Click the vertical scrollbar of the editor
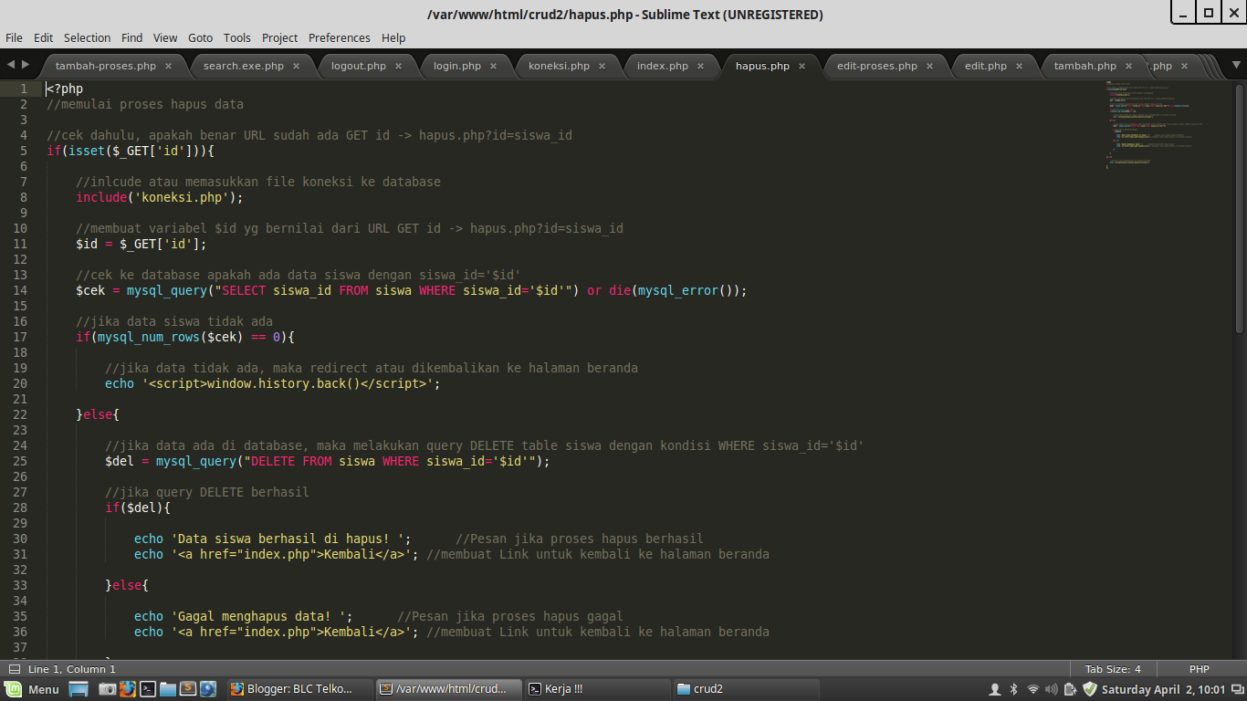The image size is (1247, 701). (x=1240, y=208)
